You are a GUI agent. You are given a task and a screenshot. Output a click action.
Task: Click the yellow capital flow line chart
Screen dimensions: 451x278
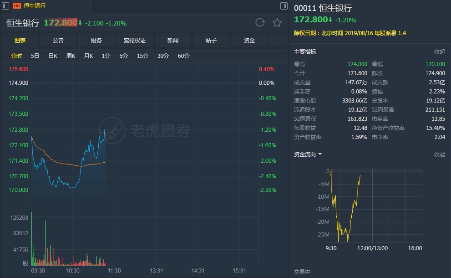click(x=346, y=205)
